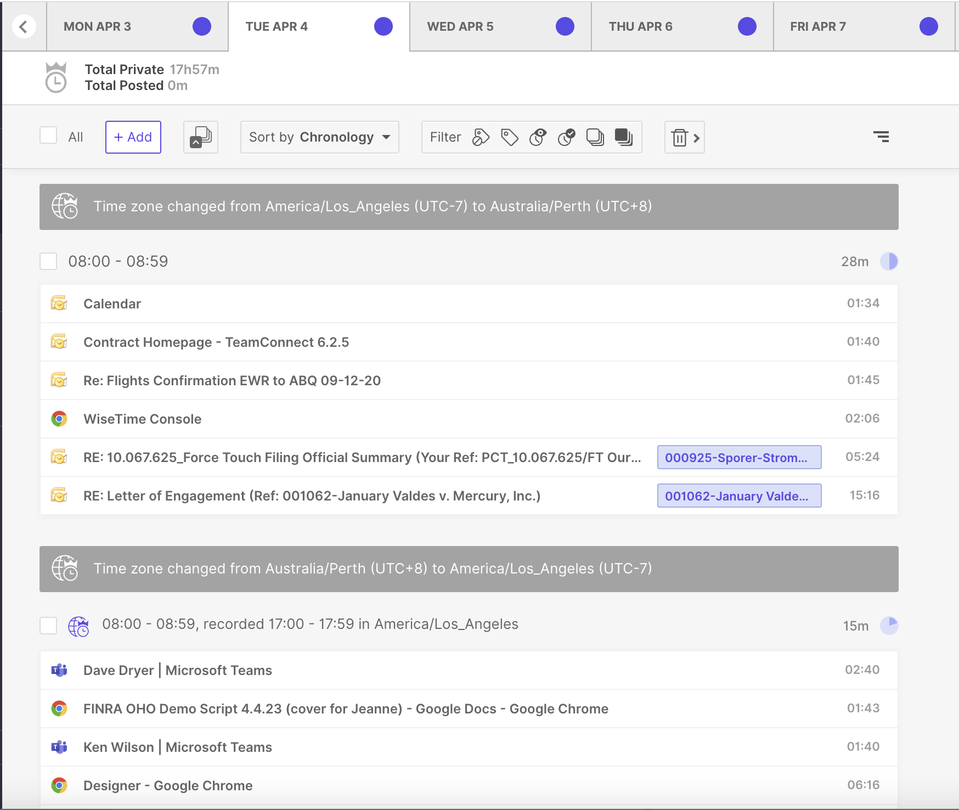Screen dimensions: 959x810
Task: Click the Force Touch Filing row mail icon
Action: tap(59, 457)
